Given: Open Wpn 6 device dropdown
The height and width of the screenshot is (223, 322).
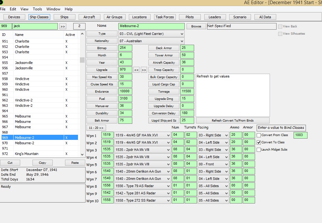Looking at the screenshot, I should [x=142, y=171].
